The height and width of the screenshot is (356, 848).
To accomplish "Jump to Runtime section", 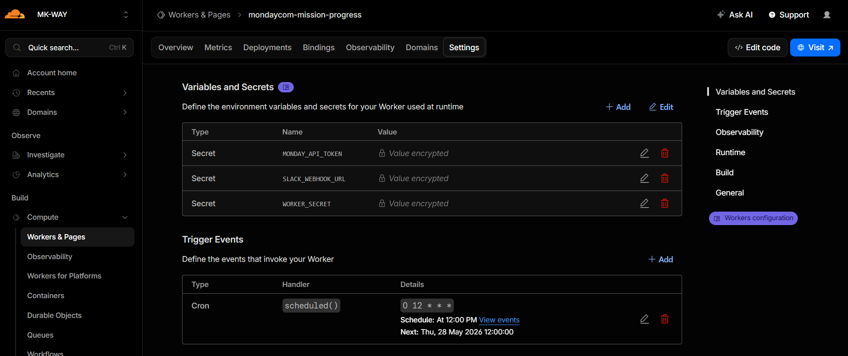I will 731,152.
